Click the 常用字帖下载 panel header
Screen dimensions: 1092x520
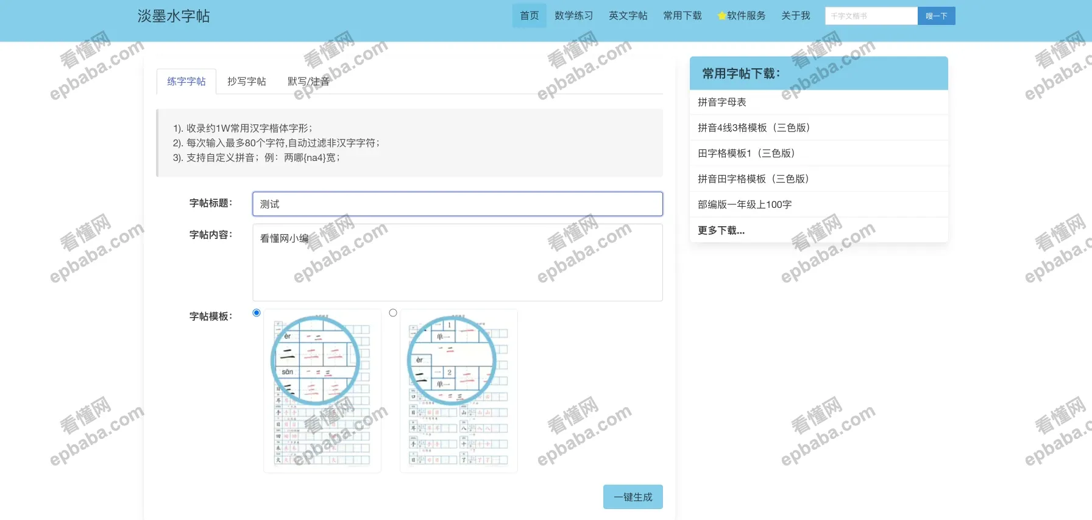[x=818, y=74]
